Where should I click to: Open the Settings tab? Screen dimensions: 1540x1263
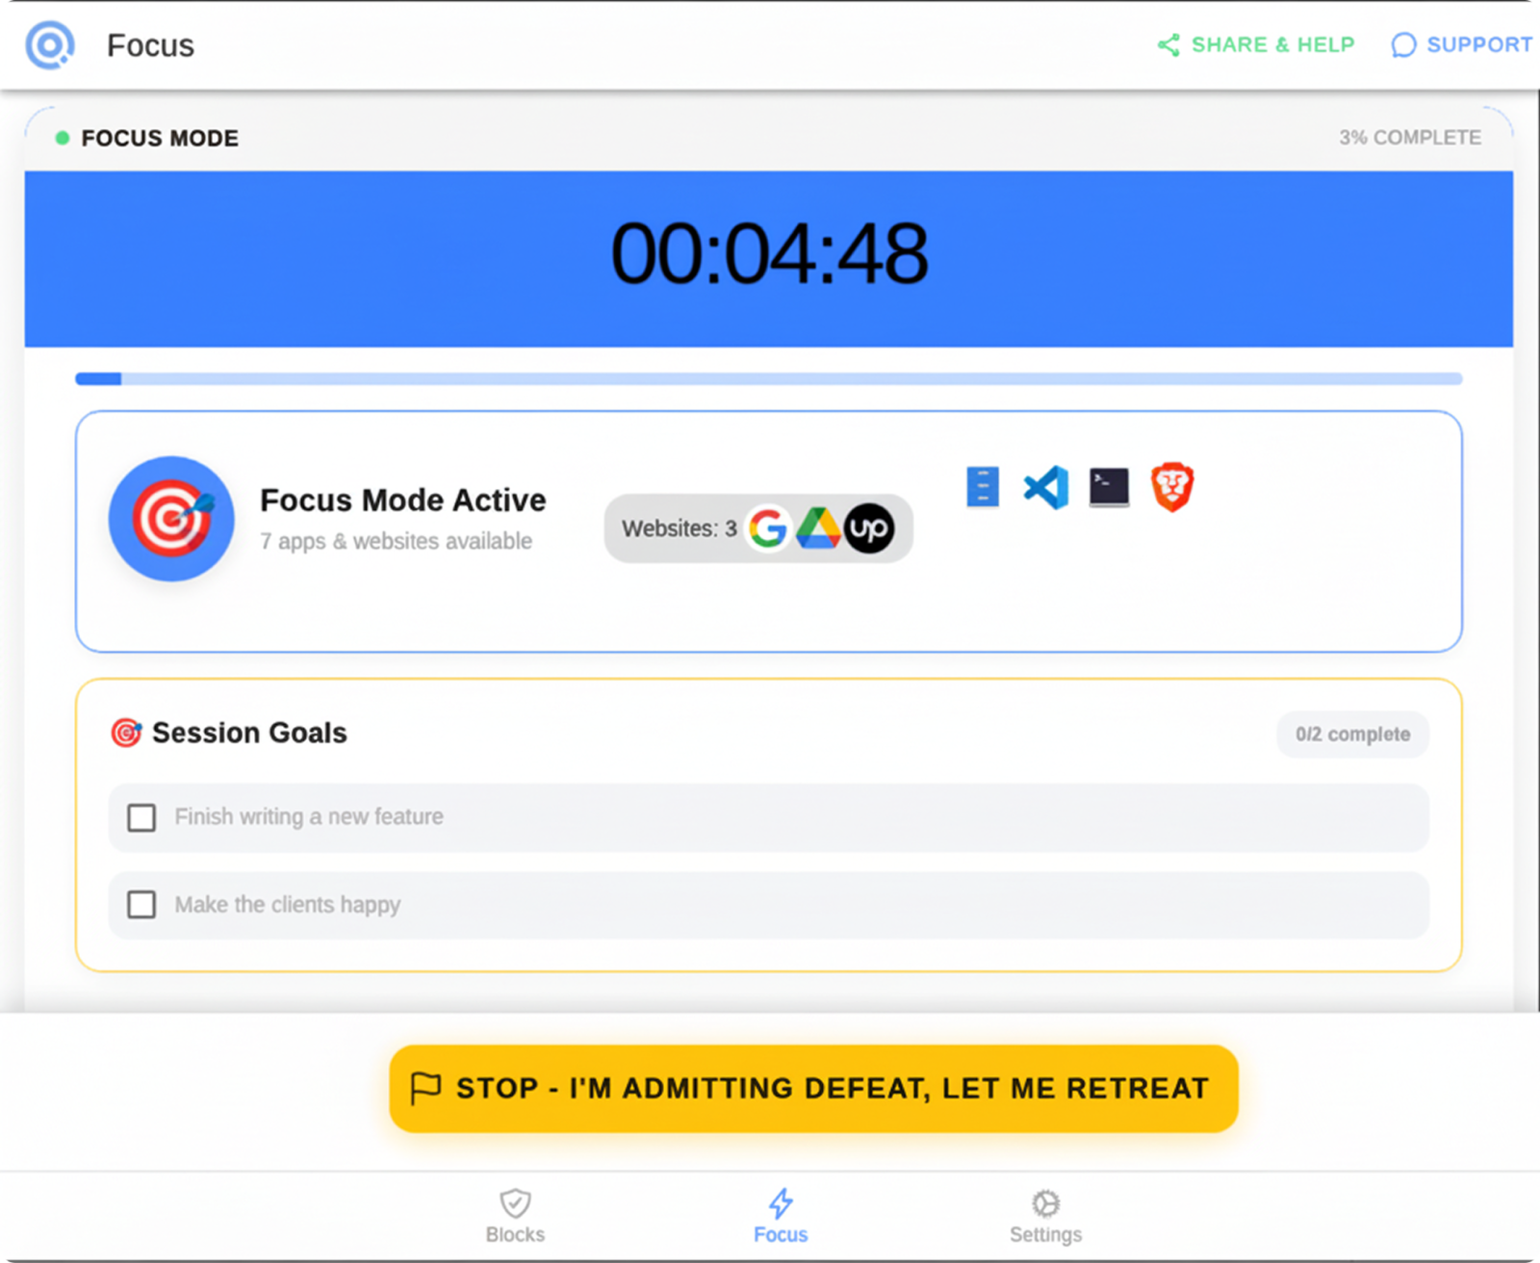1045,1216
